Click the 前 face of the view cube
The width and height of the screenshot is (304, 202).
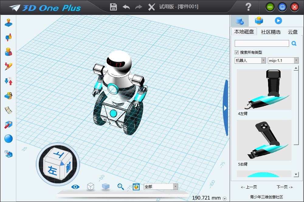click(68, 167)
